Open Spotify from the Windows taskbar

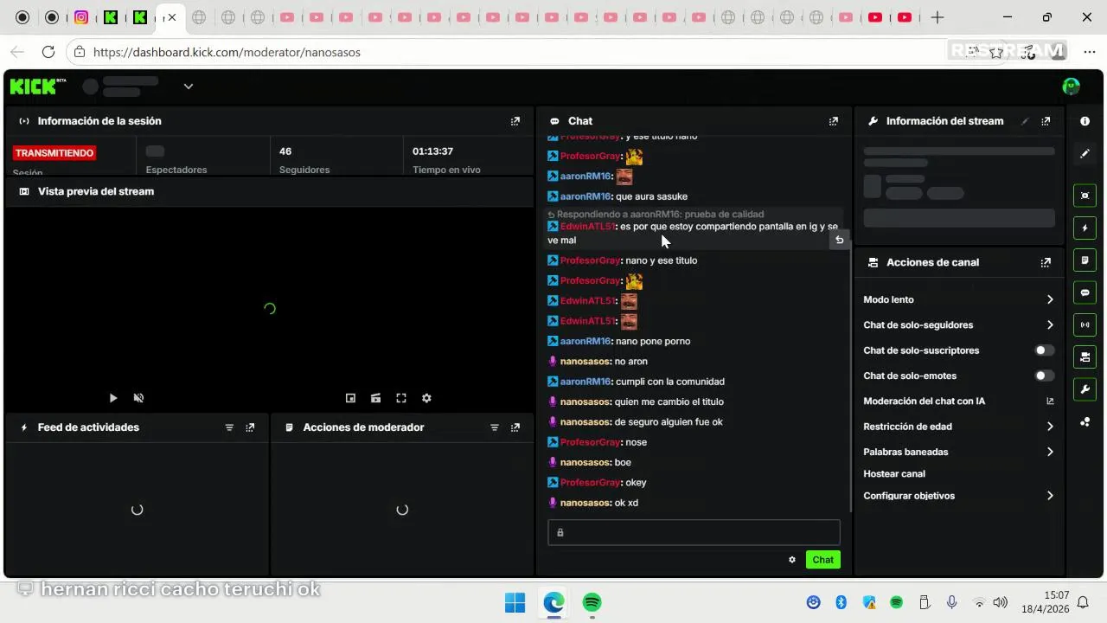(592, 602)
